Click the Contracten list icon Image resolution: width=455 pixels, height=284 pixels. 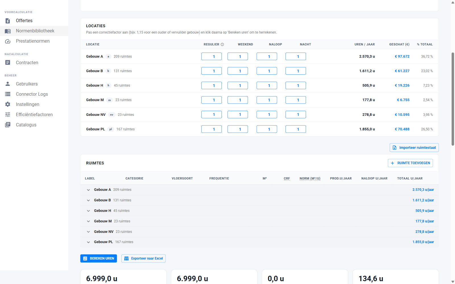pyautogui.click(x=8, y=62)
